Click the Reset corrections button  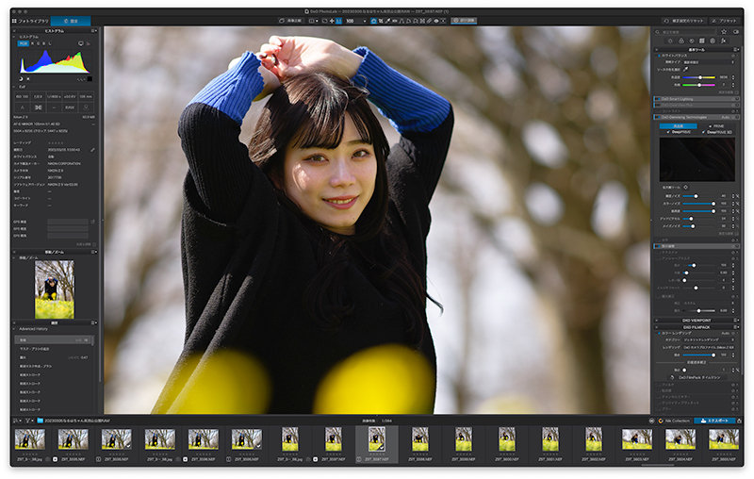tap(683, 21)
